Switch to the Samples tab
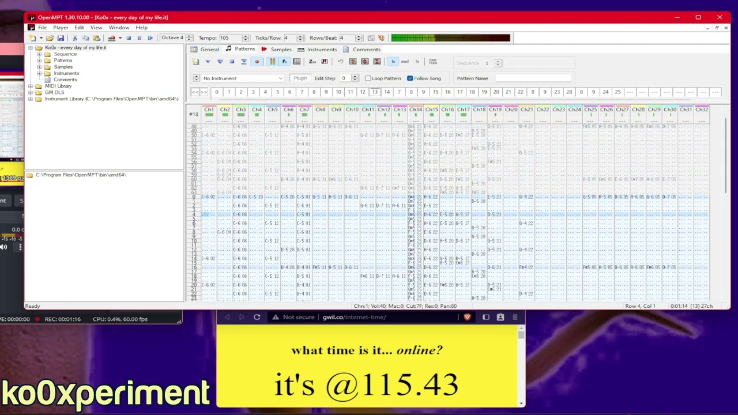Viewport: 738px width, 415px height. 276,50
